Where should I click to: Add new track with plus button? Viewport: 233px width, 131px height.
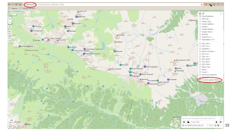184,122
